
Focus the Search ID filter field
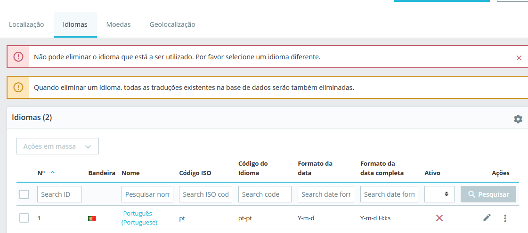(x=59, y=194)
